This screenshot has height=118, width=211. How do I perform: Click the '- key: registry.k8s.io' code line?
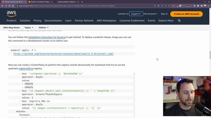(x=34, y=101)
